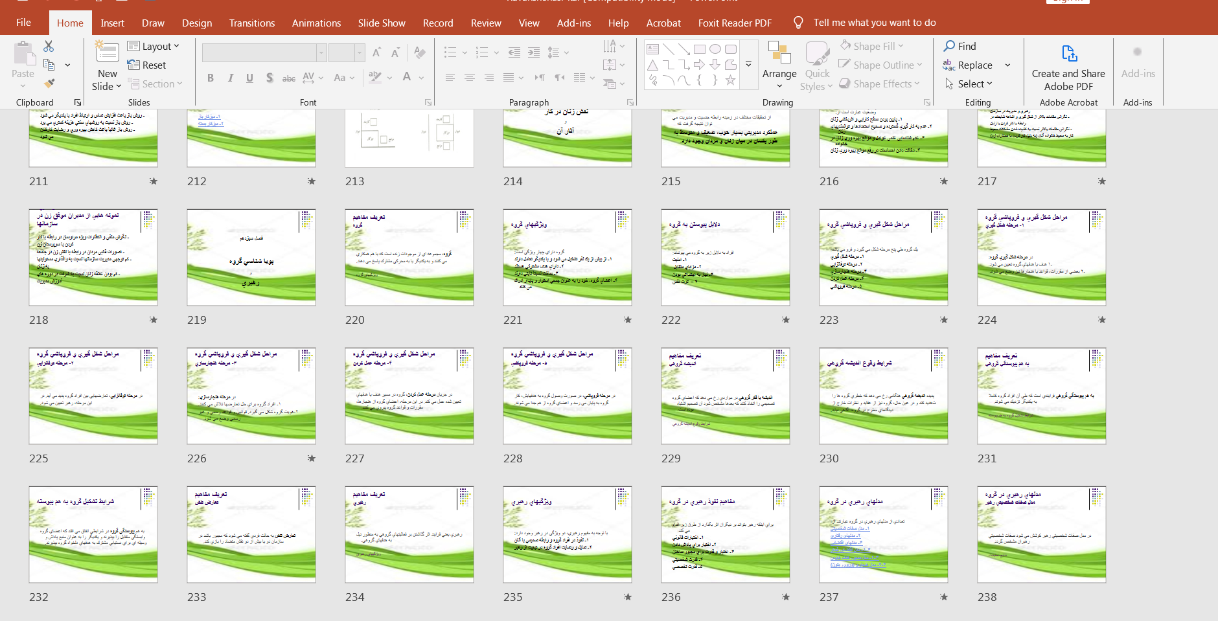Click the font color button
The height and width of the screenshot is (621, 1218).
pos(407,77)
